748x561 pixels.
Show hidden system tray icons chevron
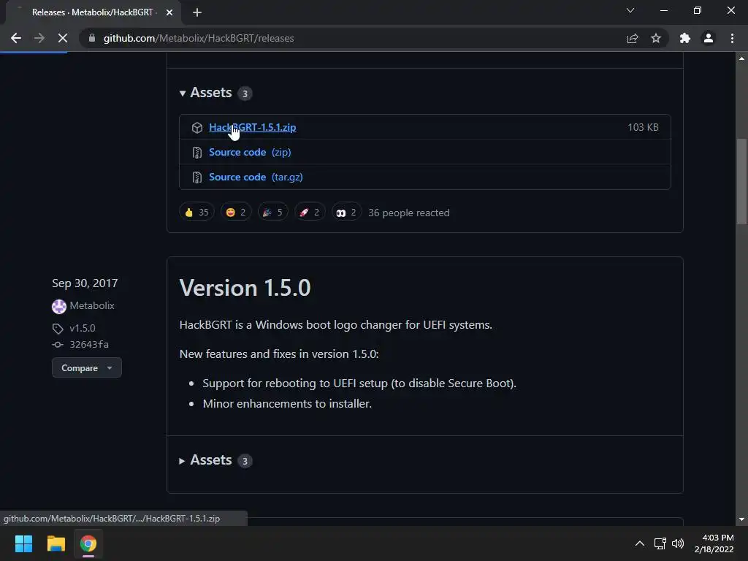[640, 543]
